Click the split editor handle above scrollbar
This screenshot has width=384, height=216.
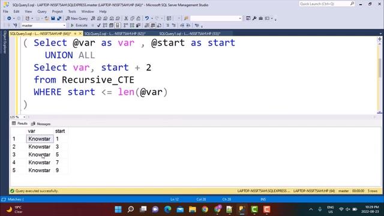tap(380, 39)
